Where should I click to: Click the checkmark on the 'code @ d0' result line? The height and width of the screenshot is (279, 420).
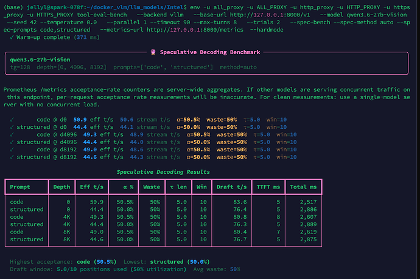(12, 120)
